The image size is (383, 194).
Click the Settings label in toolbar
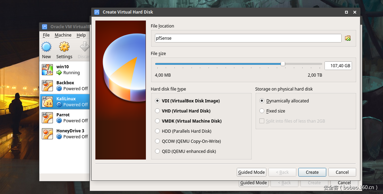64,57
